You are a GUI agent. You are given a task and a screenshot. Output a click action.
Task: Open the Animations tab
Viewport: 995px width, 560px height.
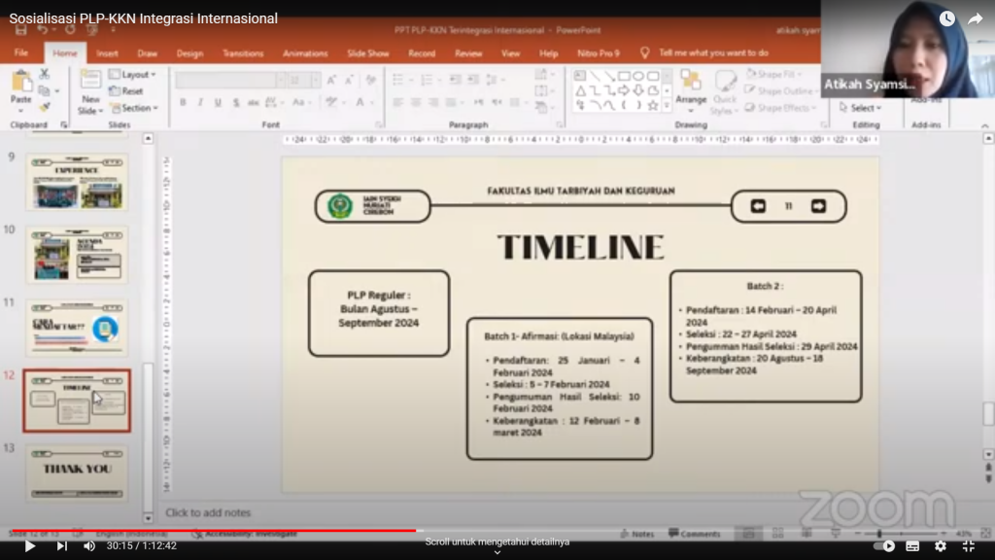click(305, 53)
